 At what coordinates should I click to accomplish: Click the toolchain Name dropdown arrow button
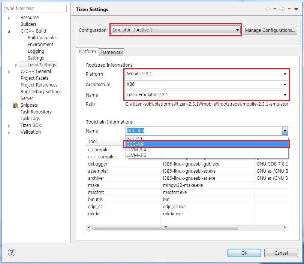tap(285, 131)
